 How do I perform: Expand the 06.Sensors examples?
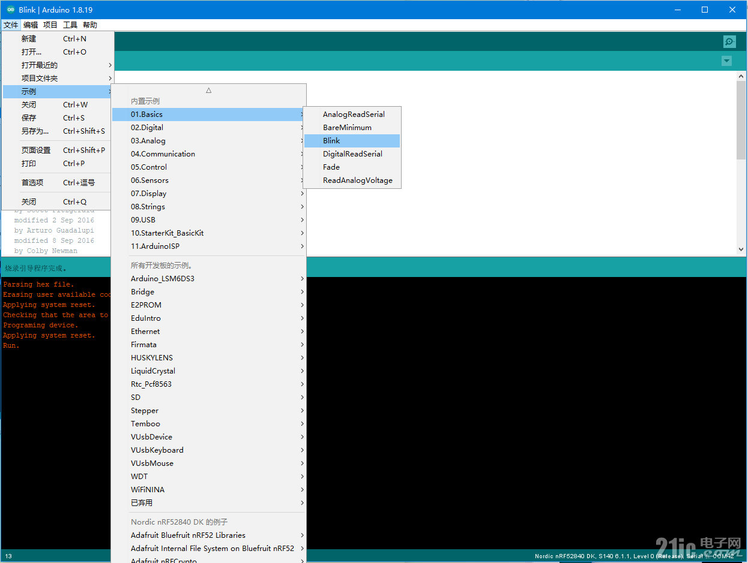(209, 180)
